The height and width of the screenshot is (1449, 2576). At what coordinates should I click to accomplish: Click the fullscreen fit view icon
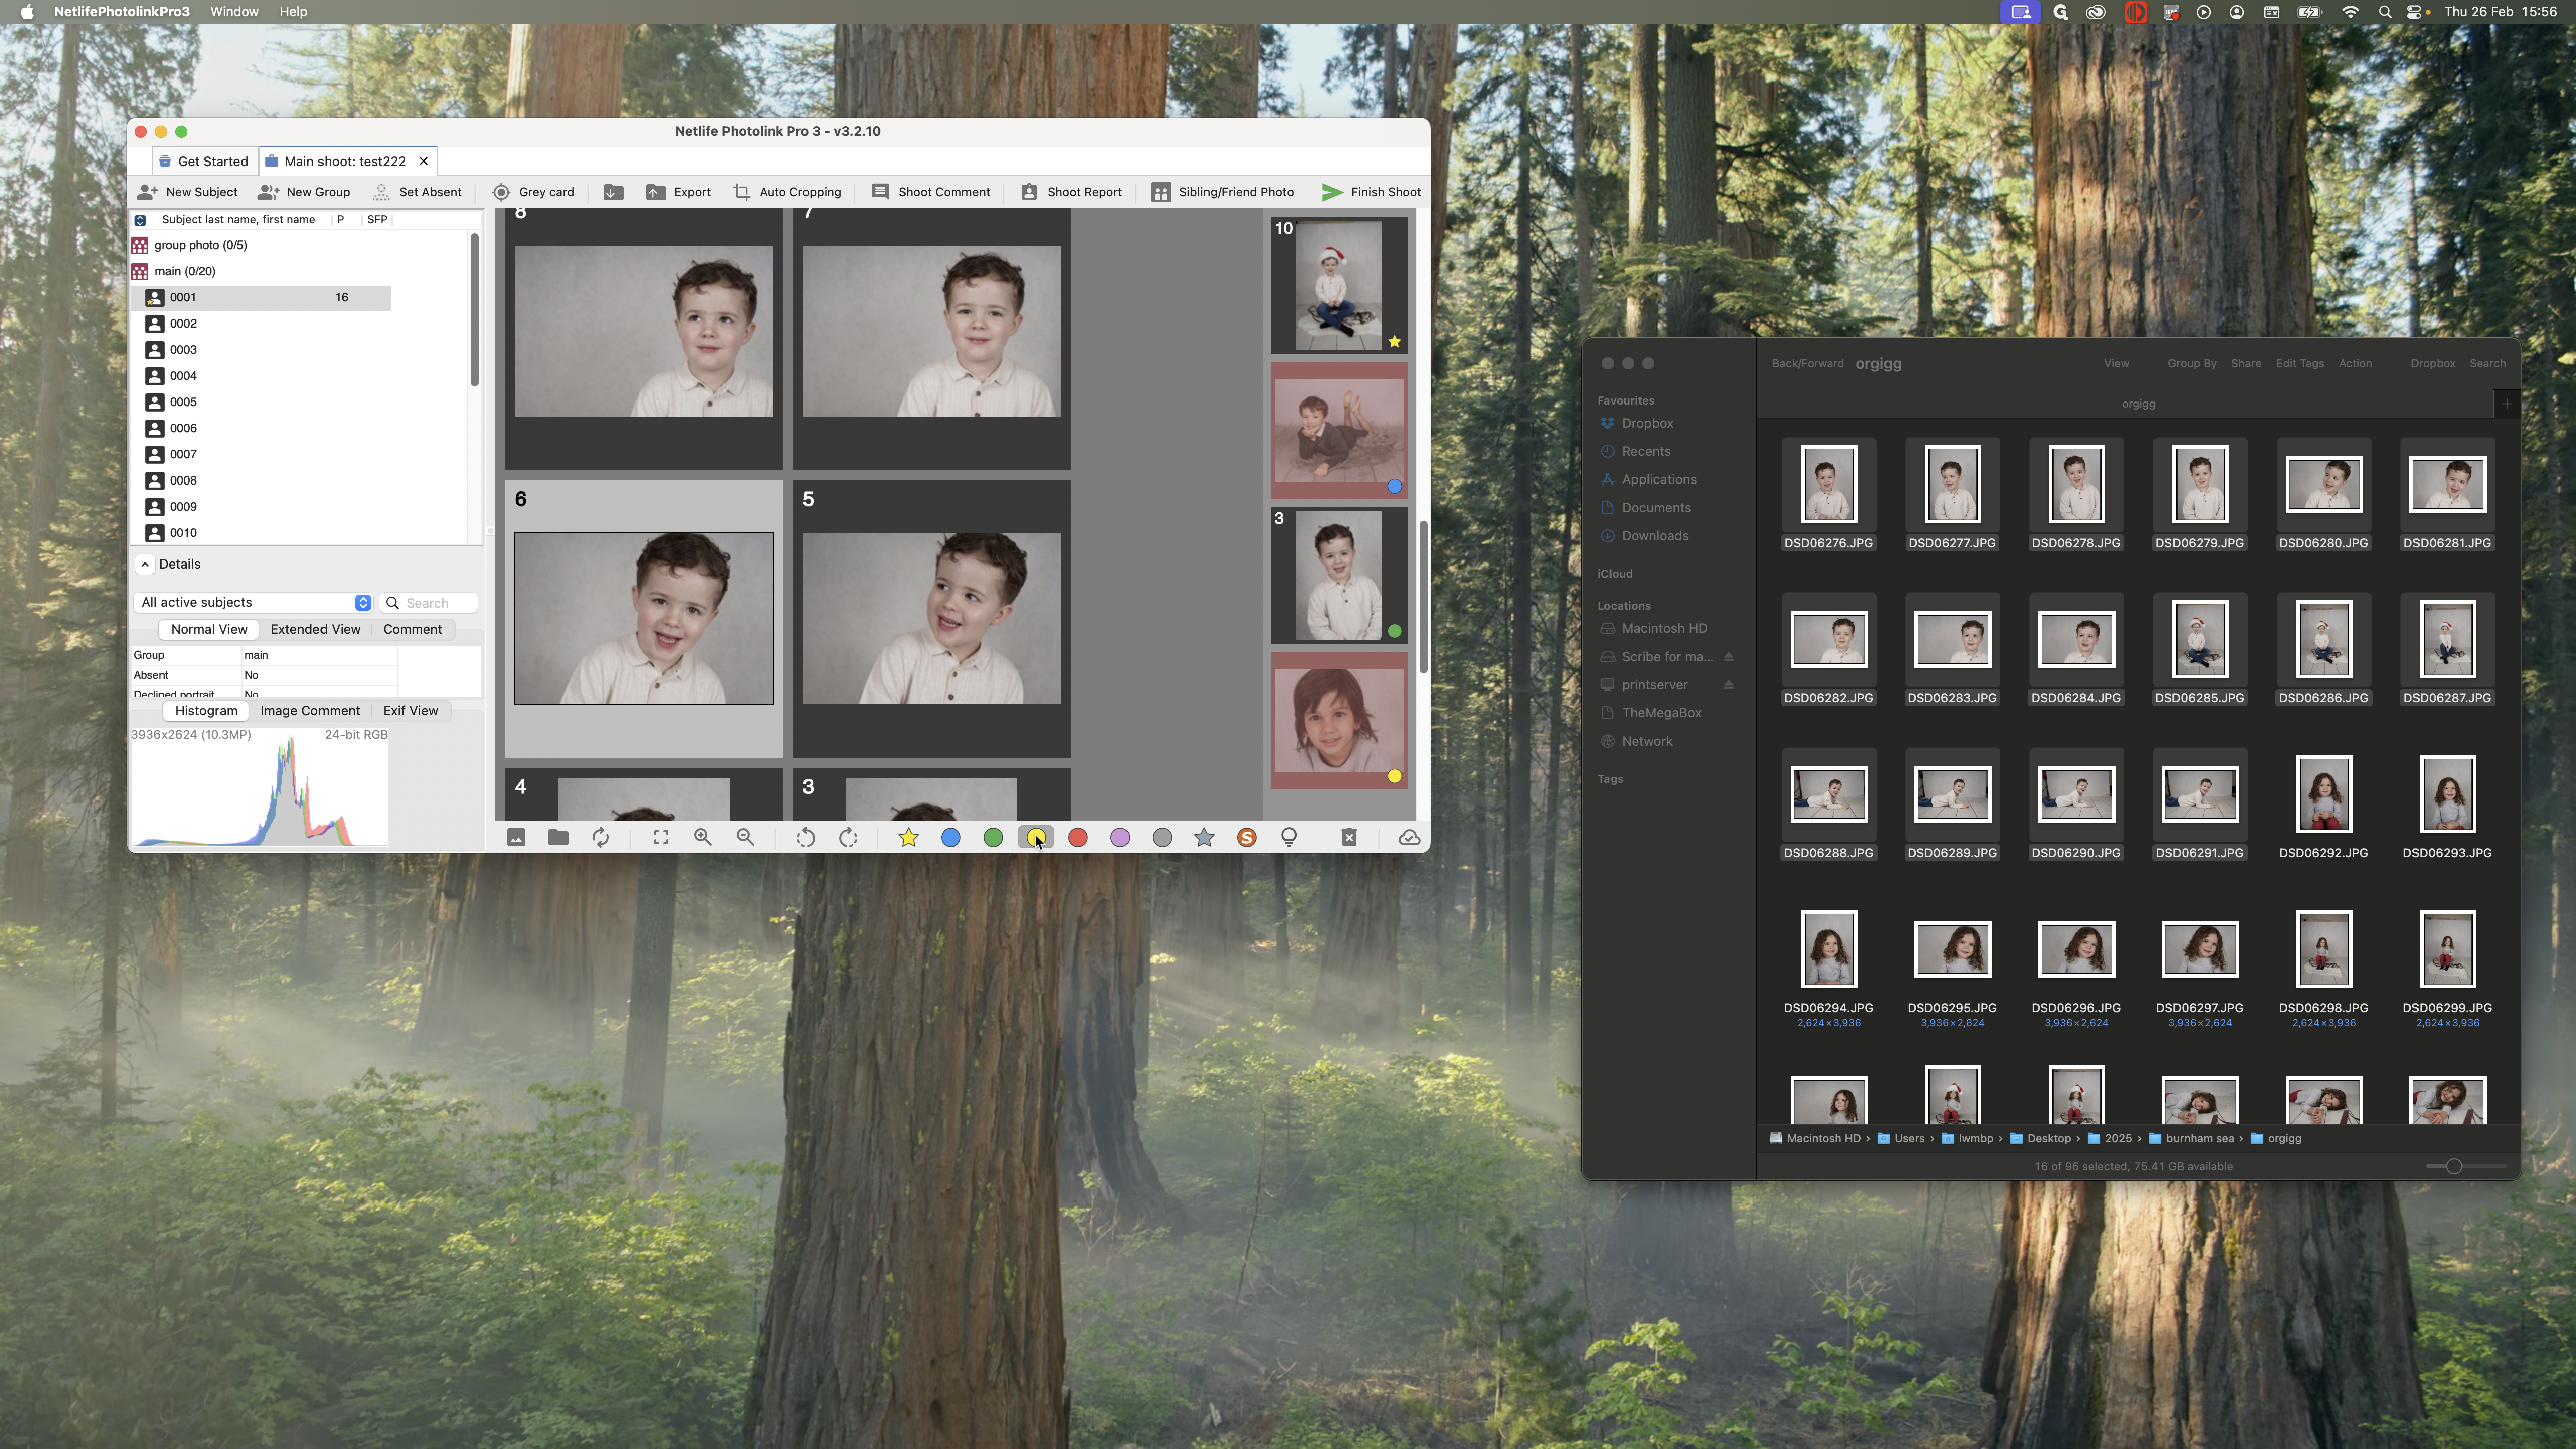click(661, 837)
